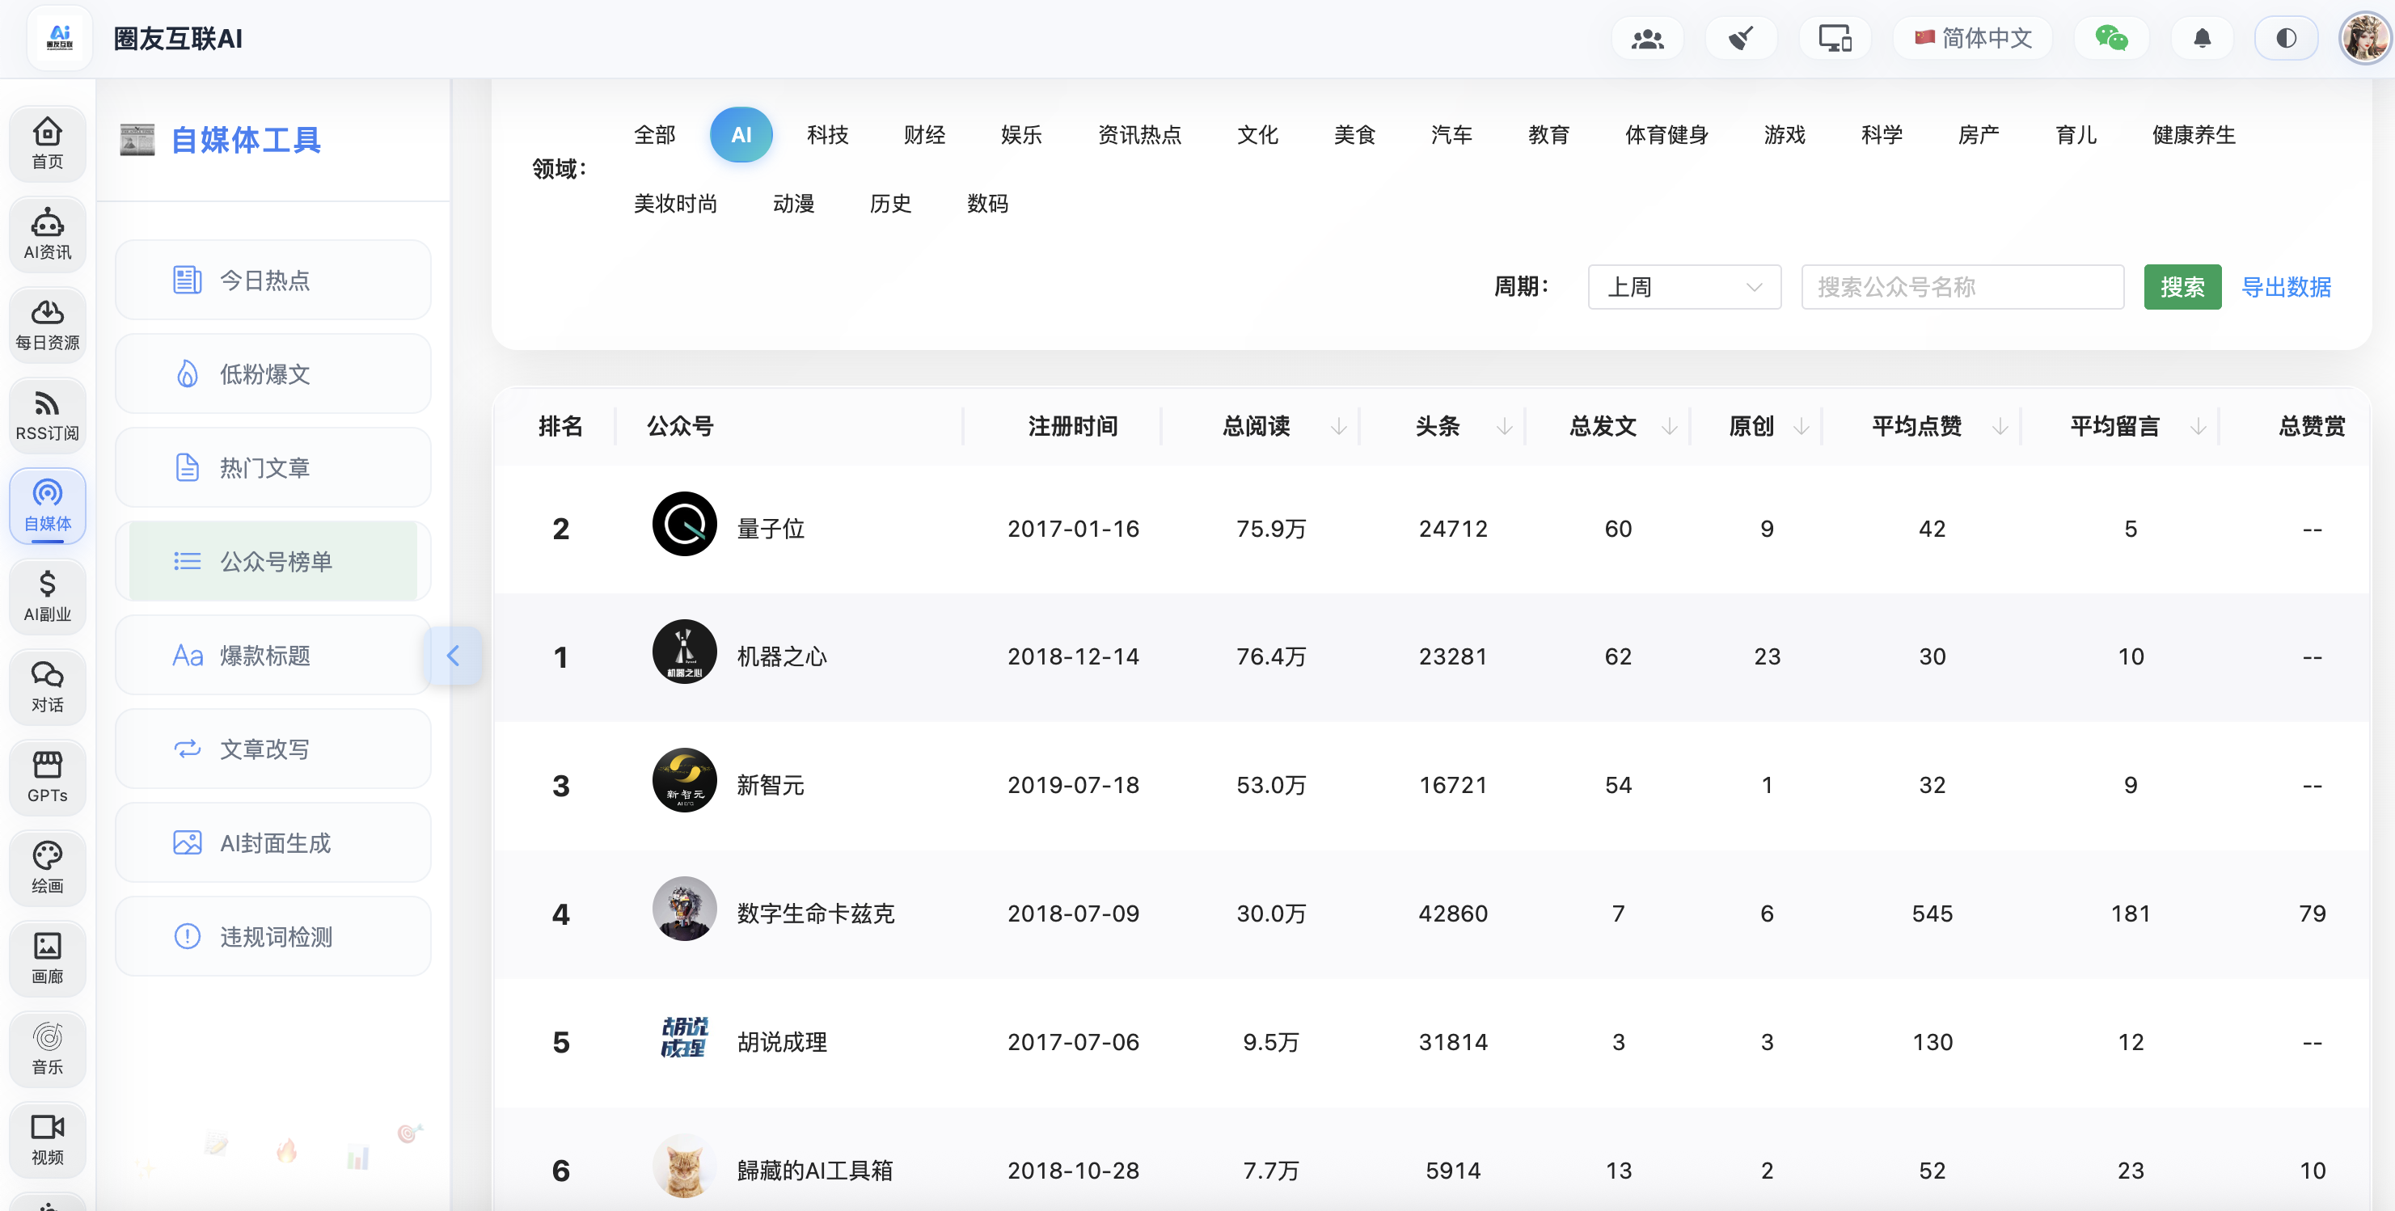2395x1211 pixels.
Task: Select the 历史 domain filter
Action: coord(891,204)
